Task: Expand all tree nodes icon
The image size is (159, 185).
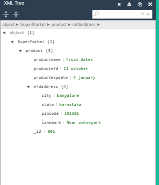Action: (x=6, y=14)
